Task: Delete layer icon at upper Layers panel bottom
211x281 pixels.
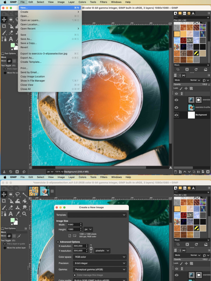Action: coord(208,172)
